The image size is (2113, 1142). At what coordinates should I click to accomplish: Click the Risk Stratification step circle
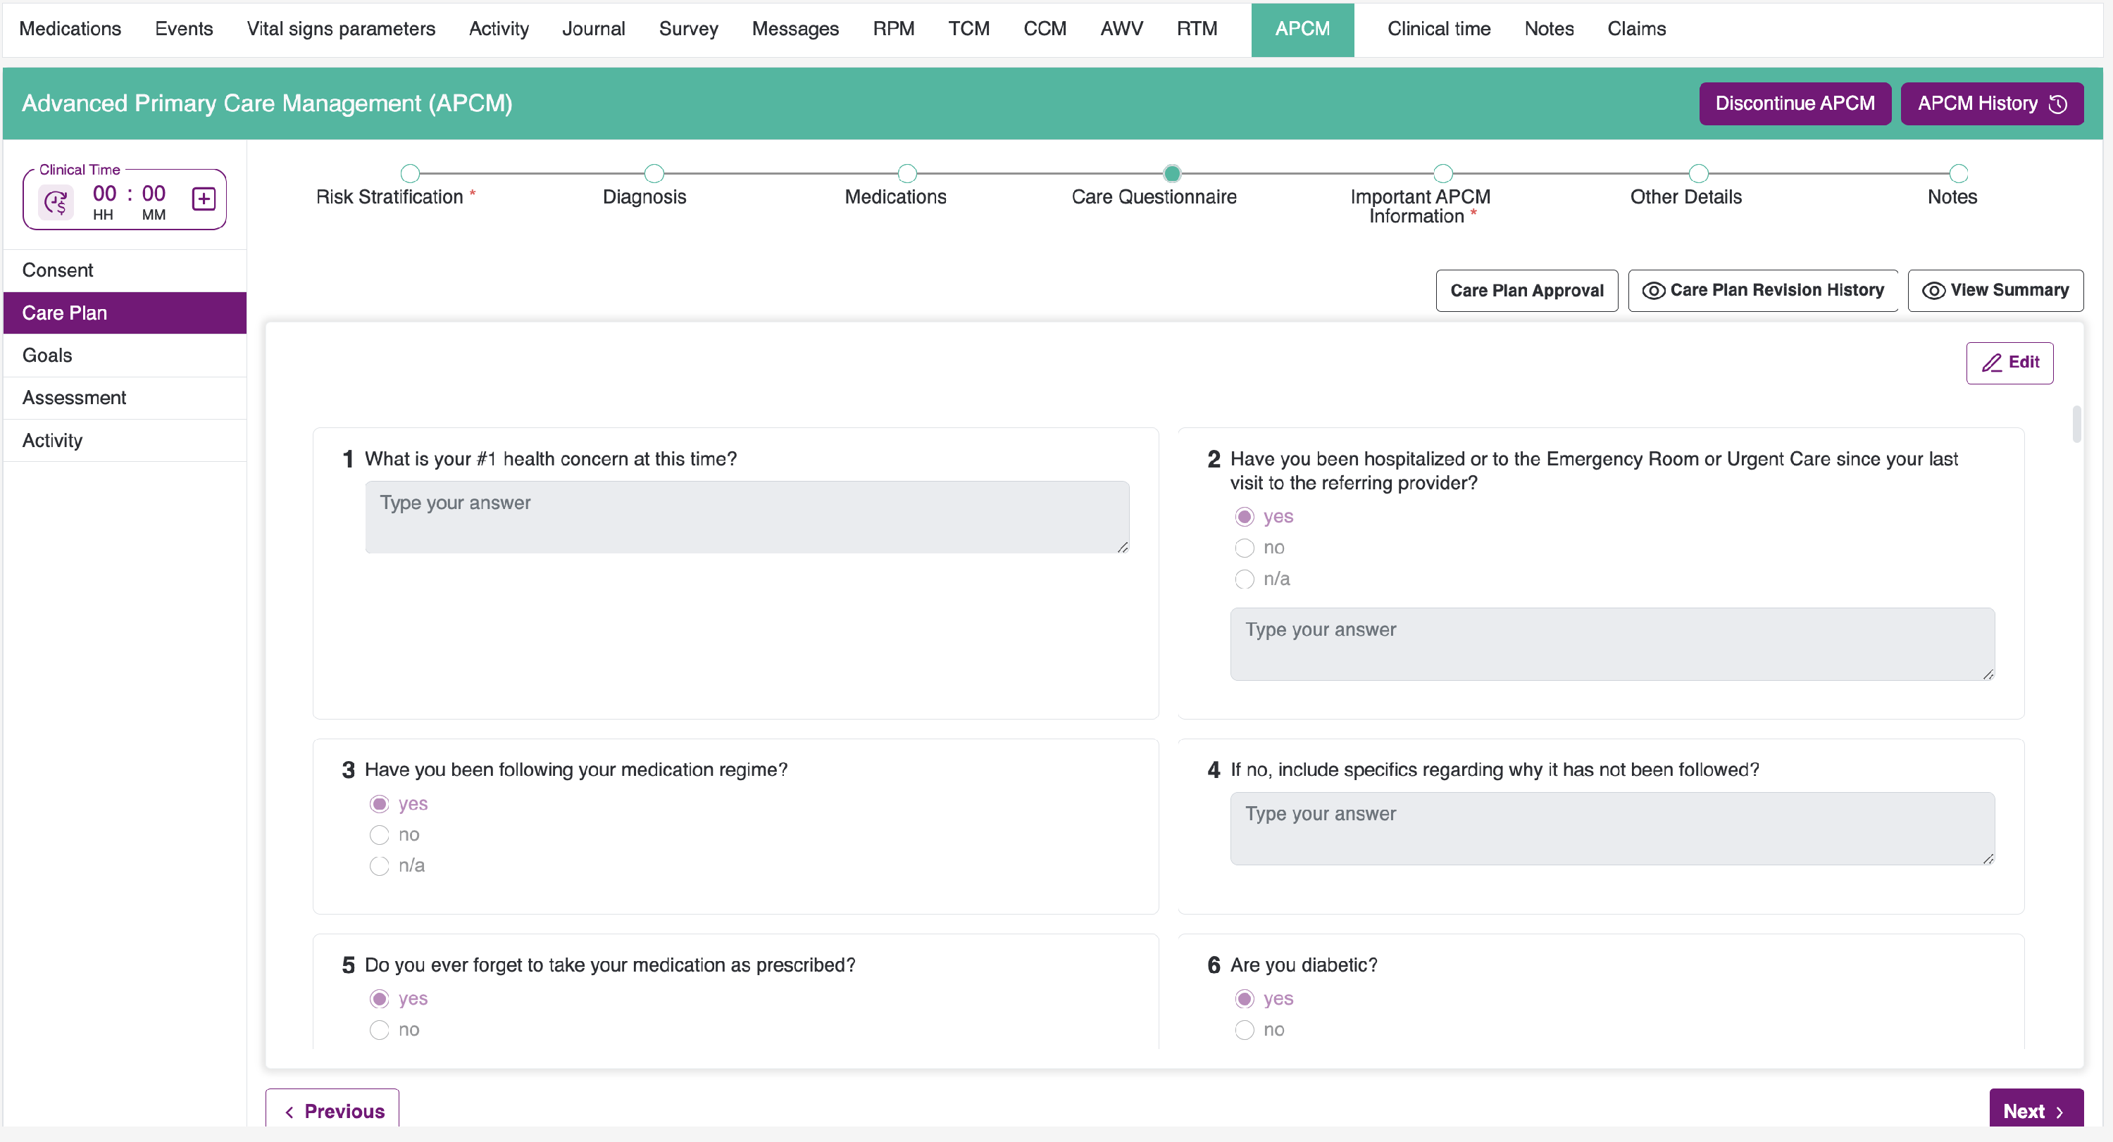click(x=410, y=174)
